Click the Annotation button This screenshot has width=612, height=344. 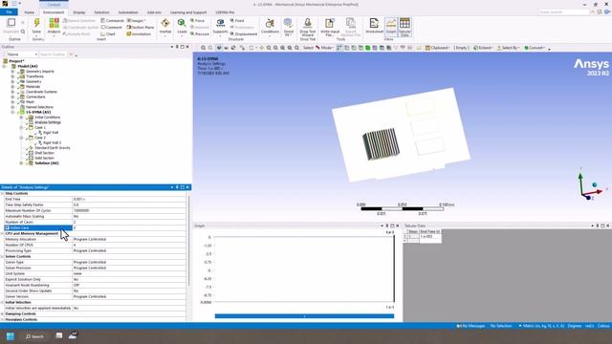[x=139, y=34]
